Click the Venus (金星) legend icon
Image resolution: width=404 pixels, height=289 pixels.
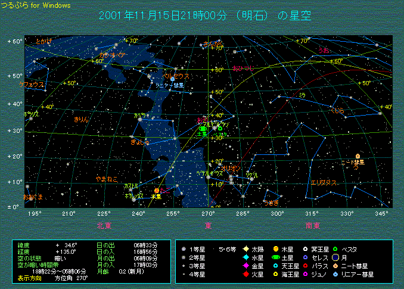point(245,266)
